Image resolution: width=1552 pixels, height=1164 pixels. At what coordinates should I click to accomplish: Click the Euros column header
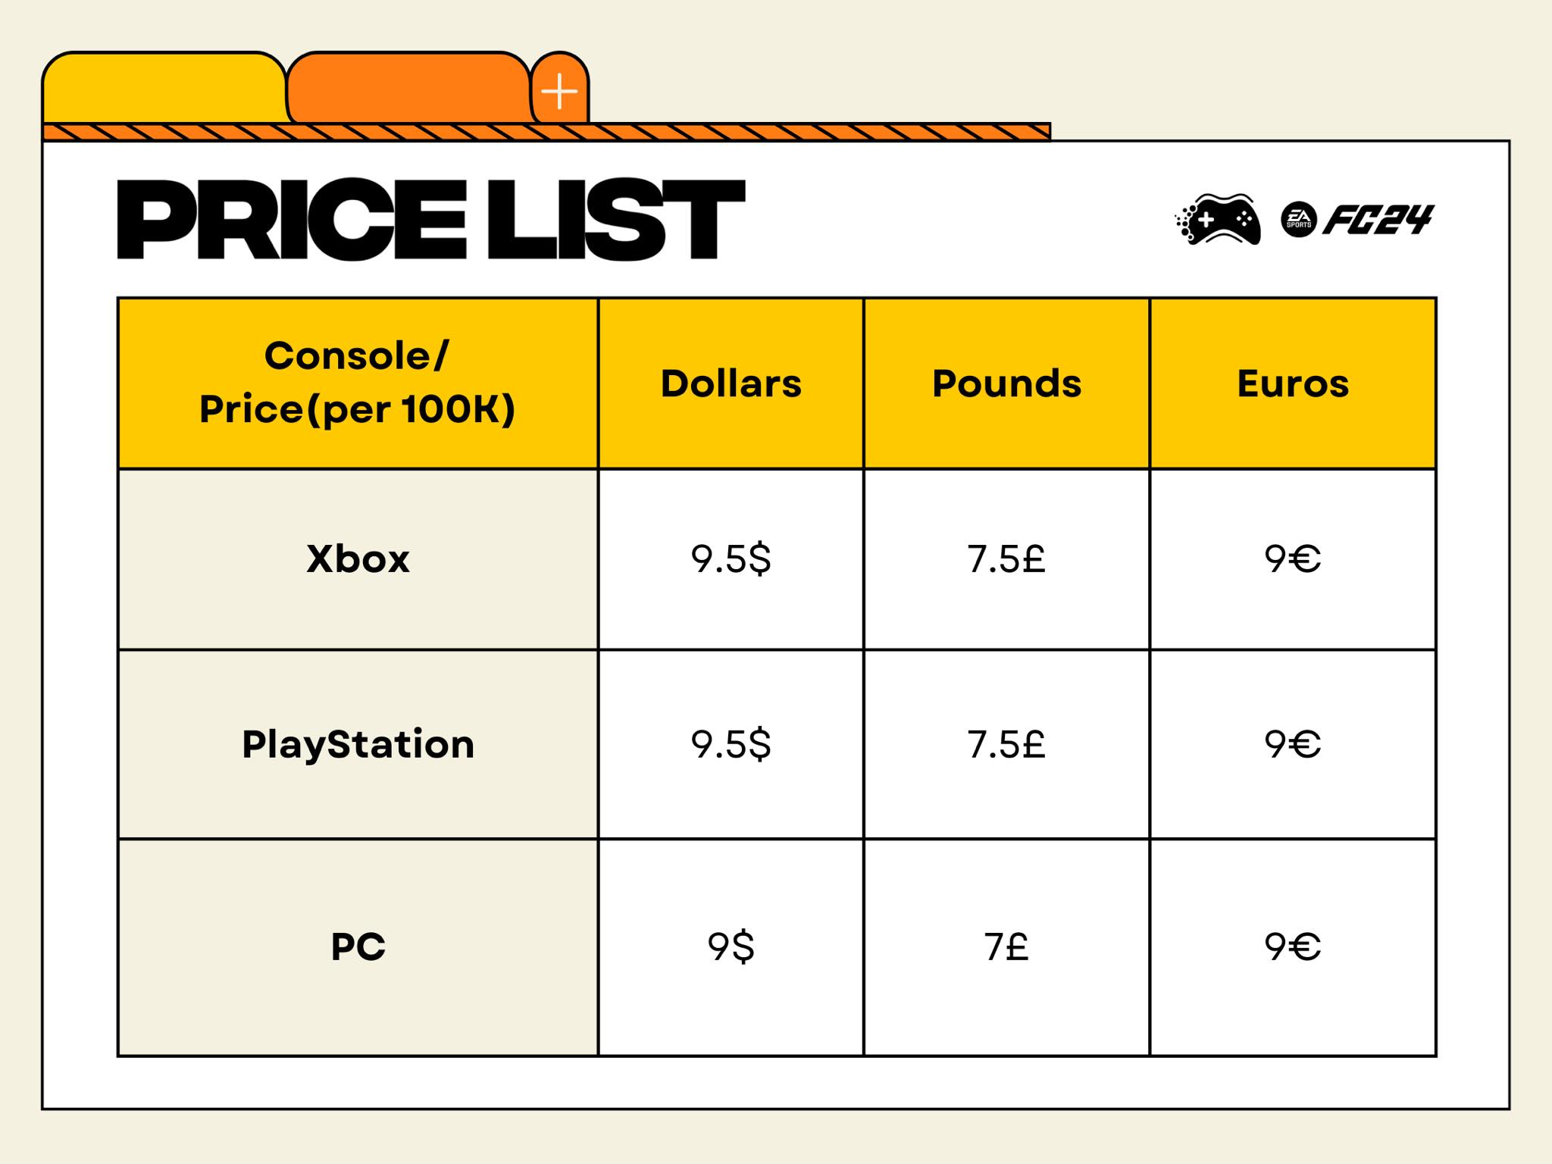[x=1293, y=383]
